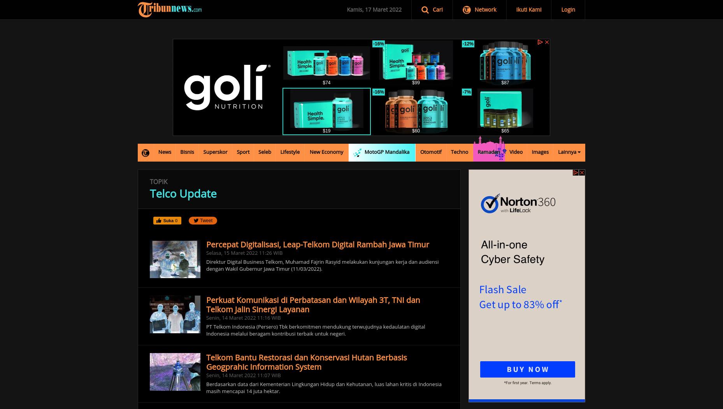Viewport: 723px width, 409px height.
Task: Open the Bisnis section
Action: [187, 152]
